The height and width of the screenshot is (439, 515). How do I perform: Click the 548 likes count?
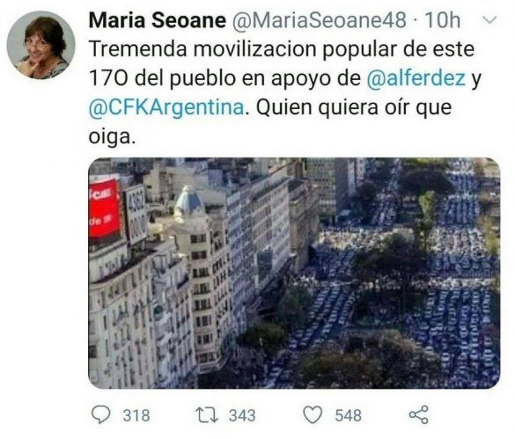click(348, 415)
